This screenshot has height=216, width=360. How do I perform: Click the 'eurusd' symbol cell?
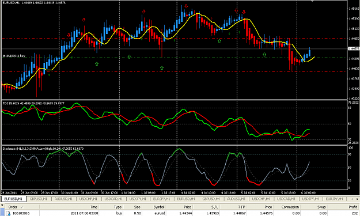[160, 213]
